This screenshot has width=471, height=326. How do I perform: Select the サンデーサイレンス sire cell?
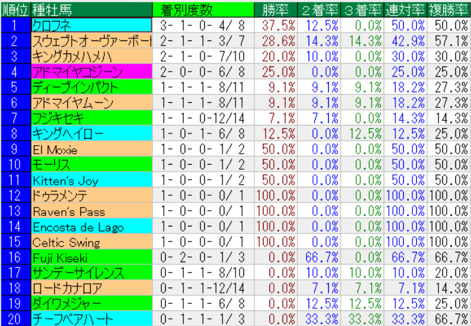tap(91, 273)
